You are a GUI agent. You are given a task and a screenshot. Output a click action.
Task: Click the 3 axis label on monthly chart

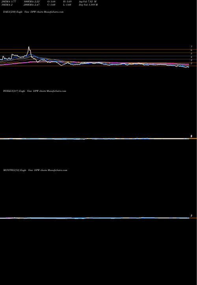click(191, 216)
